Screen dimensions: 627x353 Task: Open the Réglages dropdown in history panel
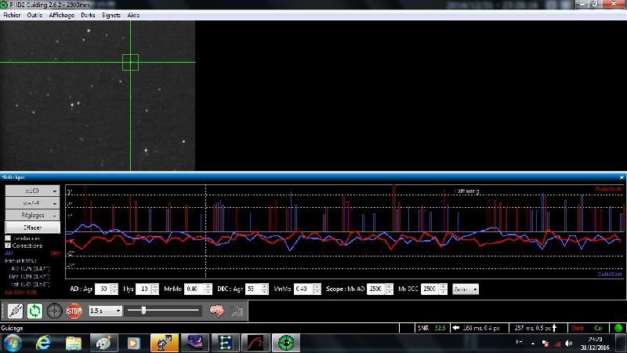(32, 214)
